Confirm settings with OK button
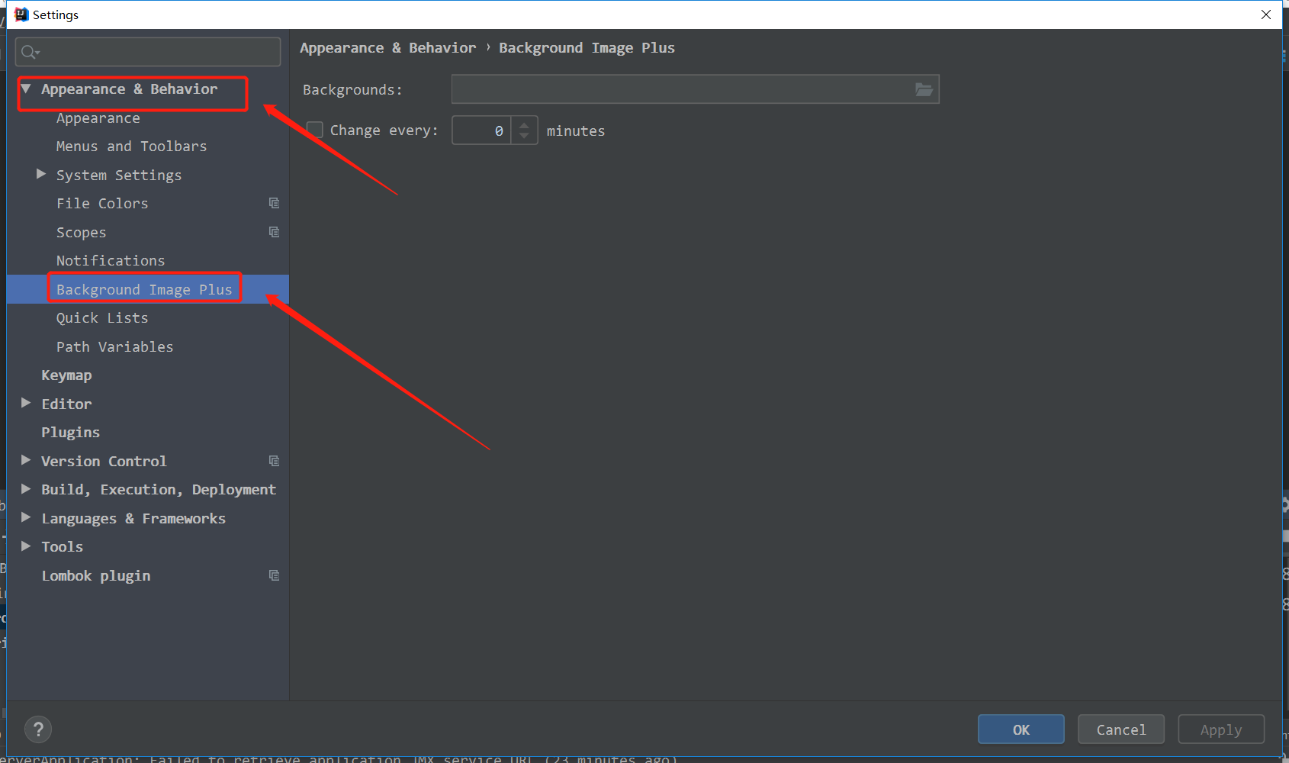 coord(1021,729)
